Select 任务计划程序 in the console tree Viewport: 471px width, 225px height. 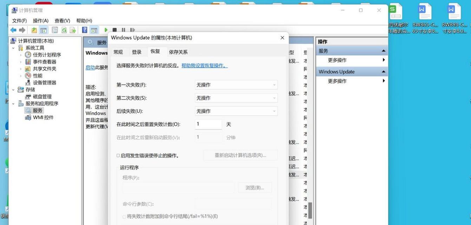point(47,55)
